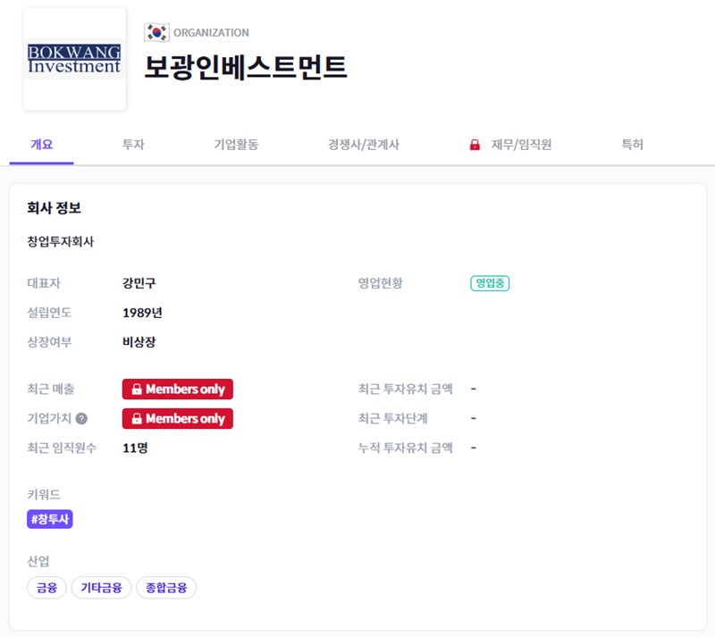The width and height of the screenshot is (715, 637).
Task: Open the 기업활동 tab
Action: click(238, 144)
